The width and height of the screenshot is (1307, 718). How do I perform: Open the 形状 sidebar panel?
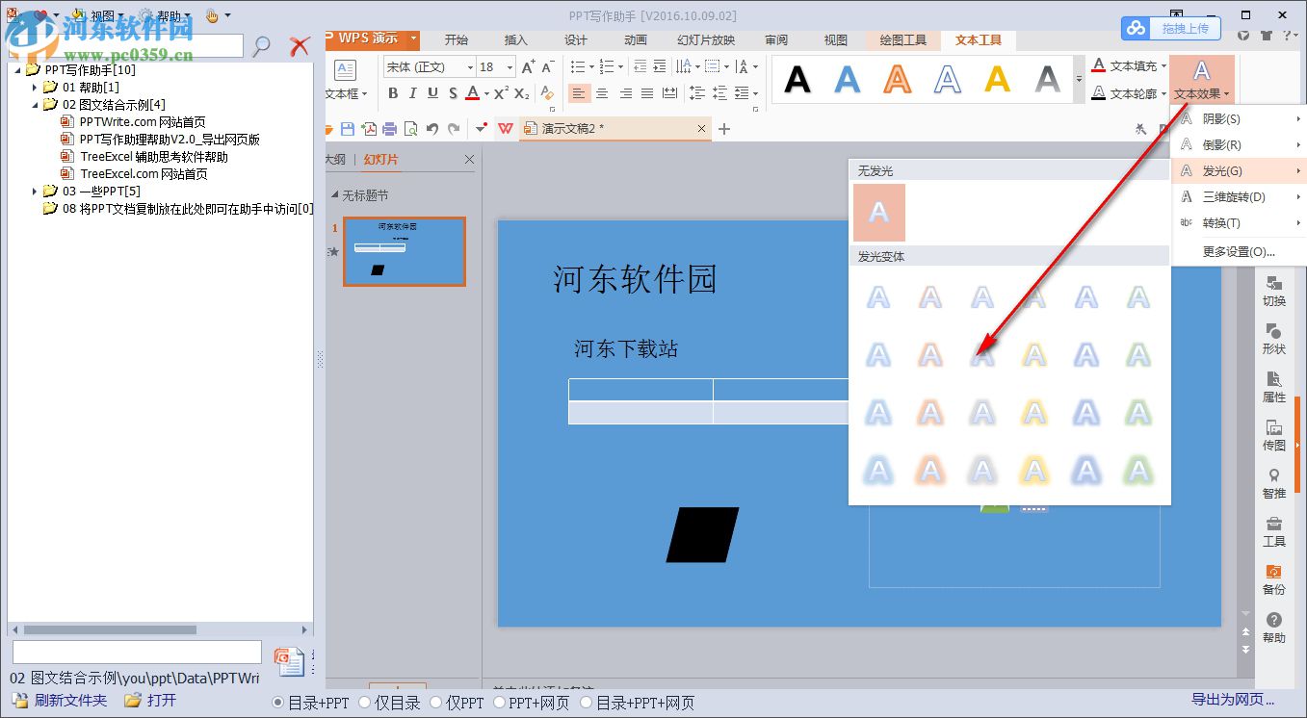[1274, 338]
